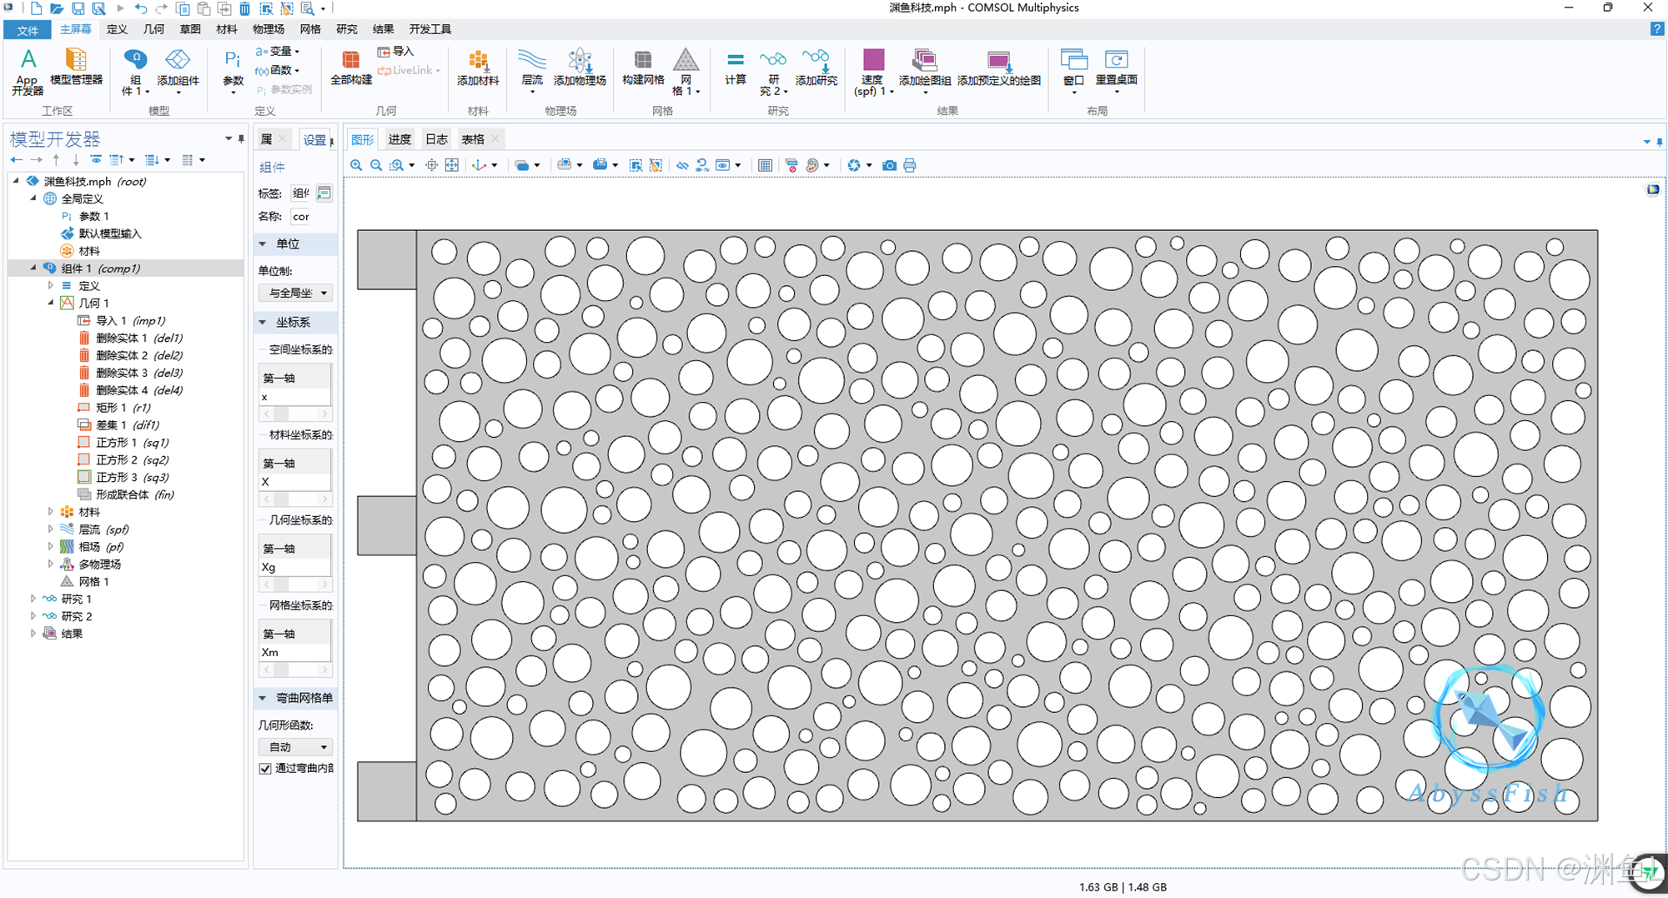Viewport: 1668px width, 898px height.
Task: Click the help question mark icon
Action: point(1656,29)
